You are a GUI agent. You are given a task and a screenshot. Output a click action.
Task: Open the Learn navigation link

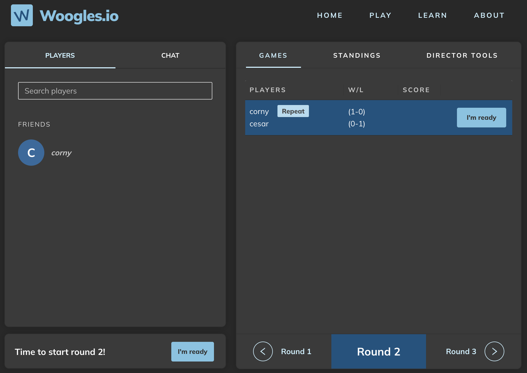[x=433, y=15]
